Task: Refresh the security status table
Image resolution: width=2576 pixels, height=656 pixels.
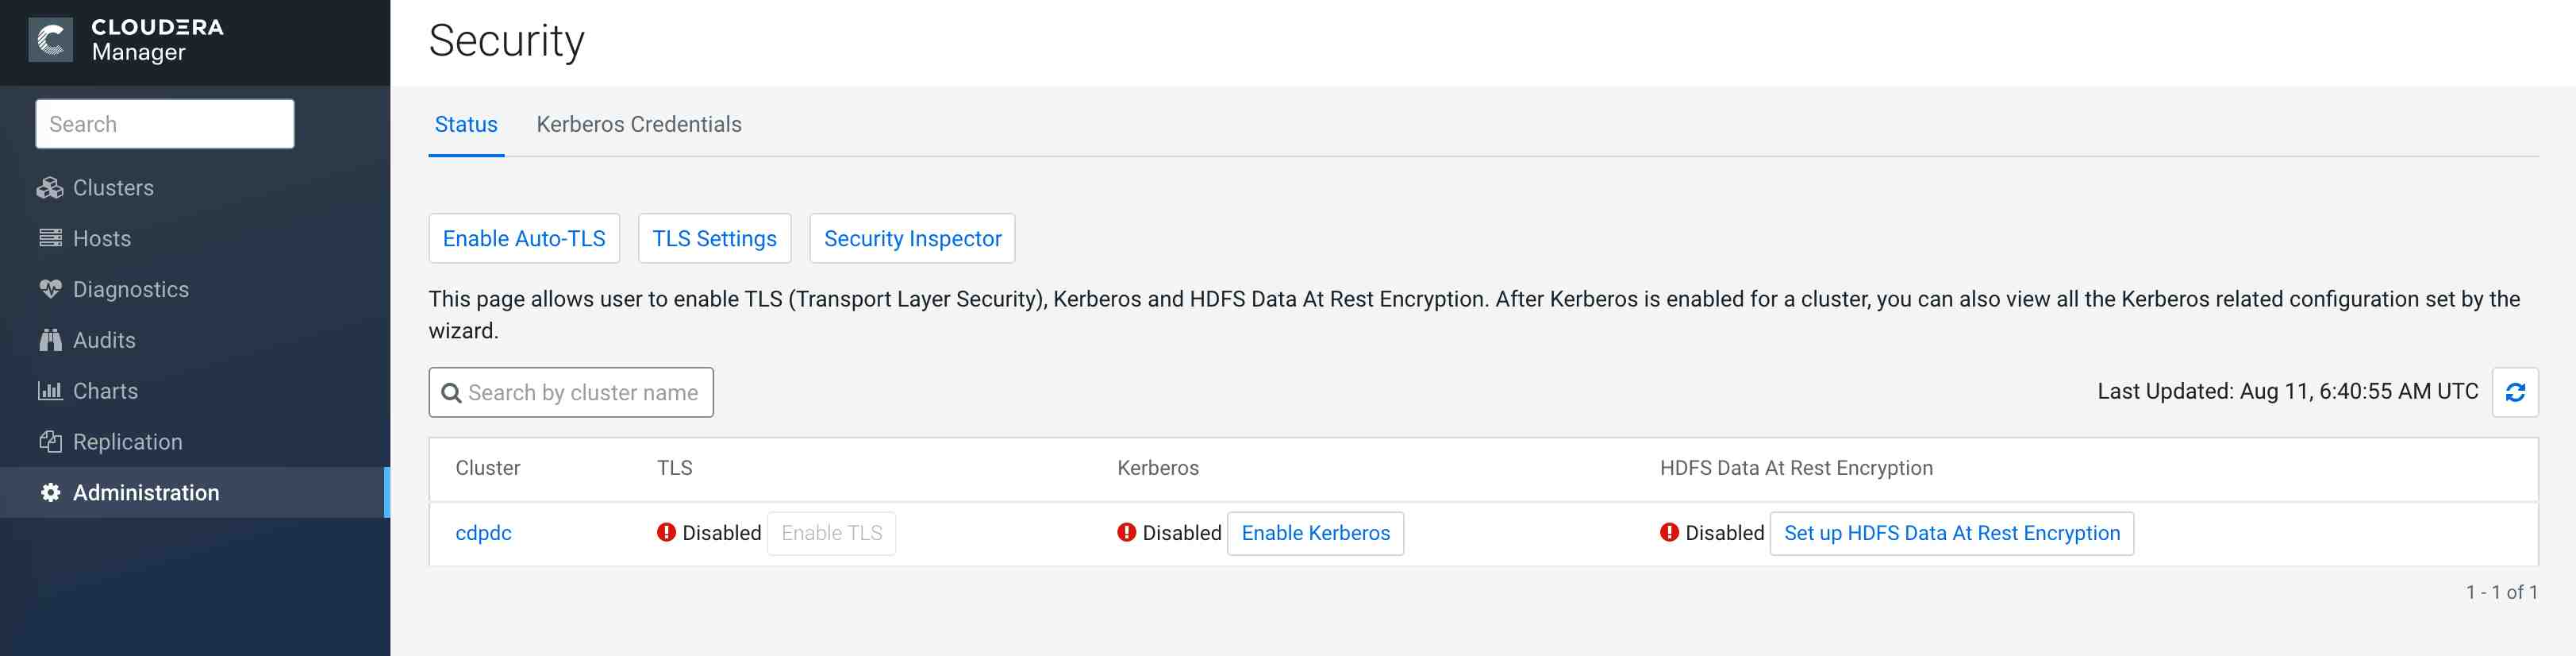Action: pos(2514,392)
